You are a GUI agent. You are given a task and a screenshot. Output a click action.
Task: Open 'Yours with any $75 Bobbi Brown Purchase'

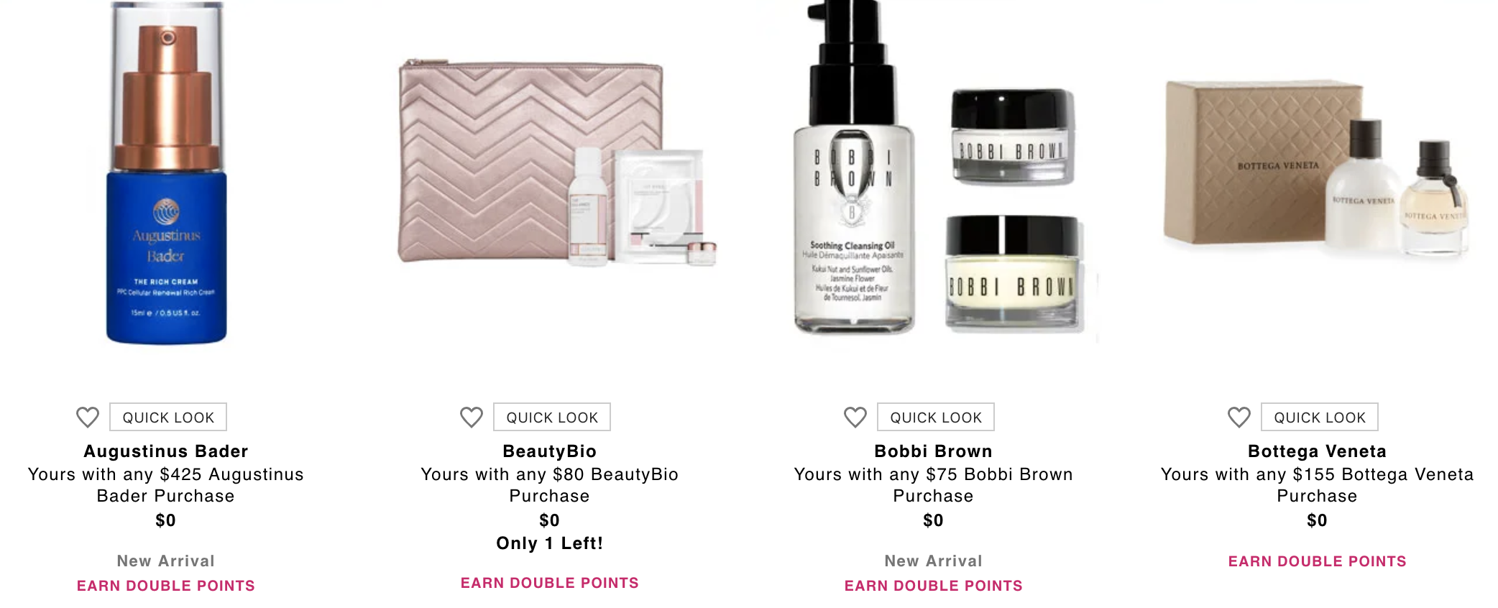click(934, 485)
